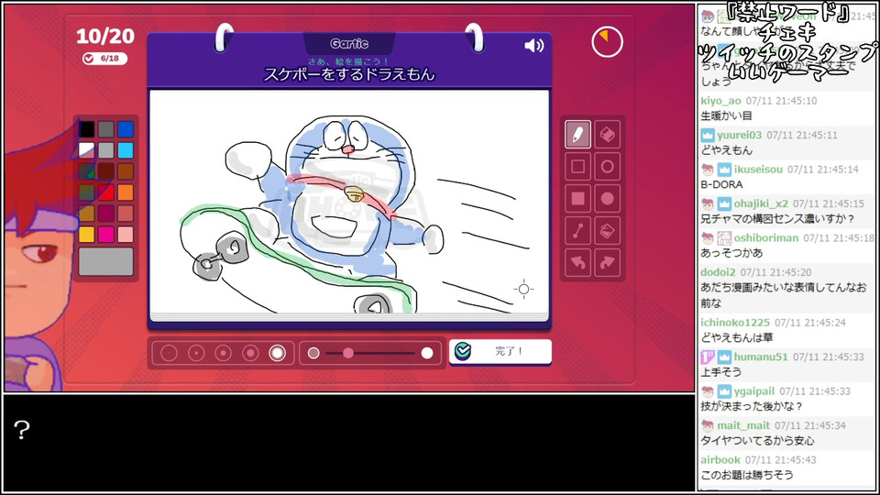Open chat user oshiboriman
This screenshot has width=880, height=495.
[x=766, y=238]
